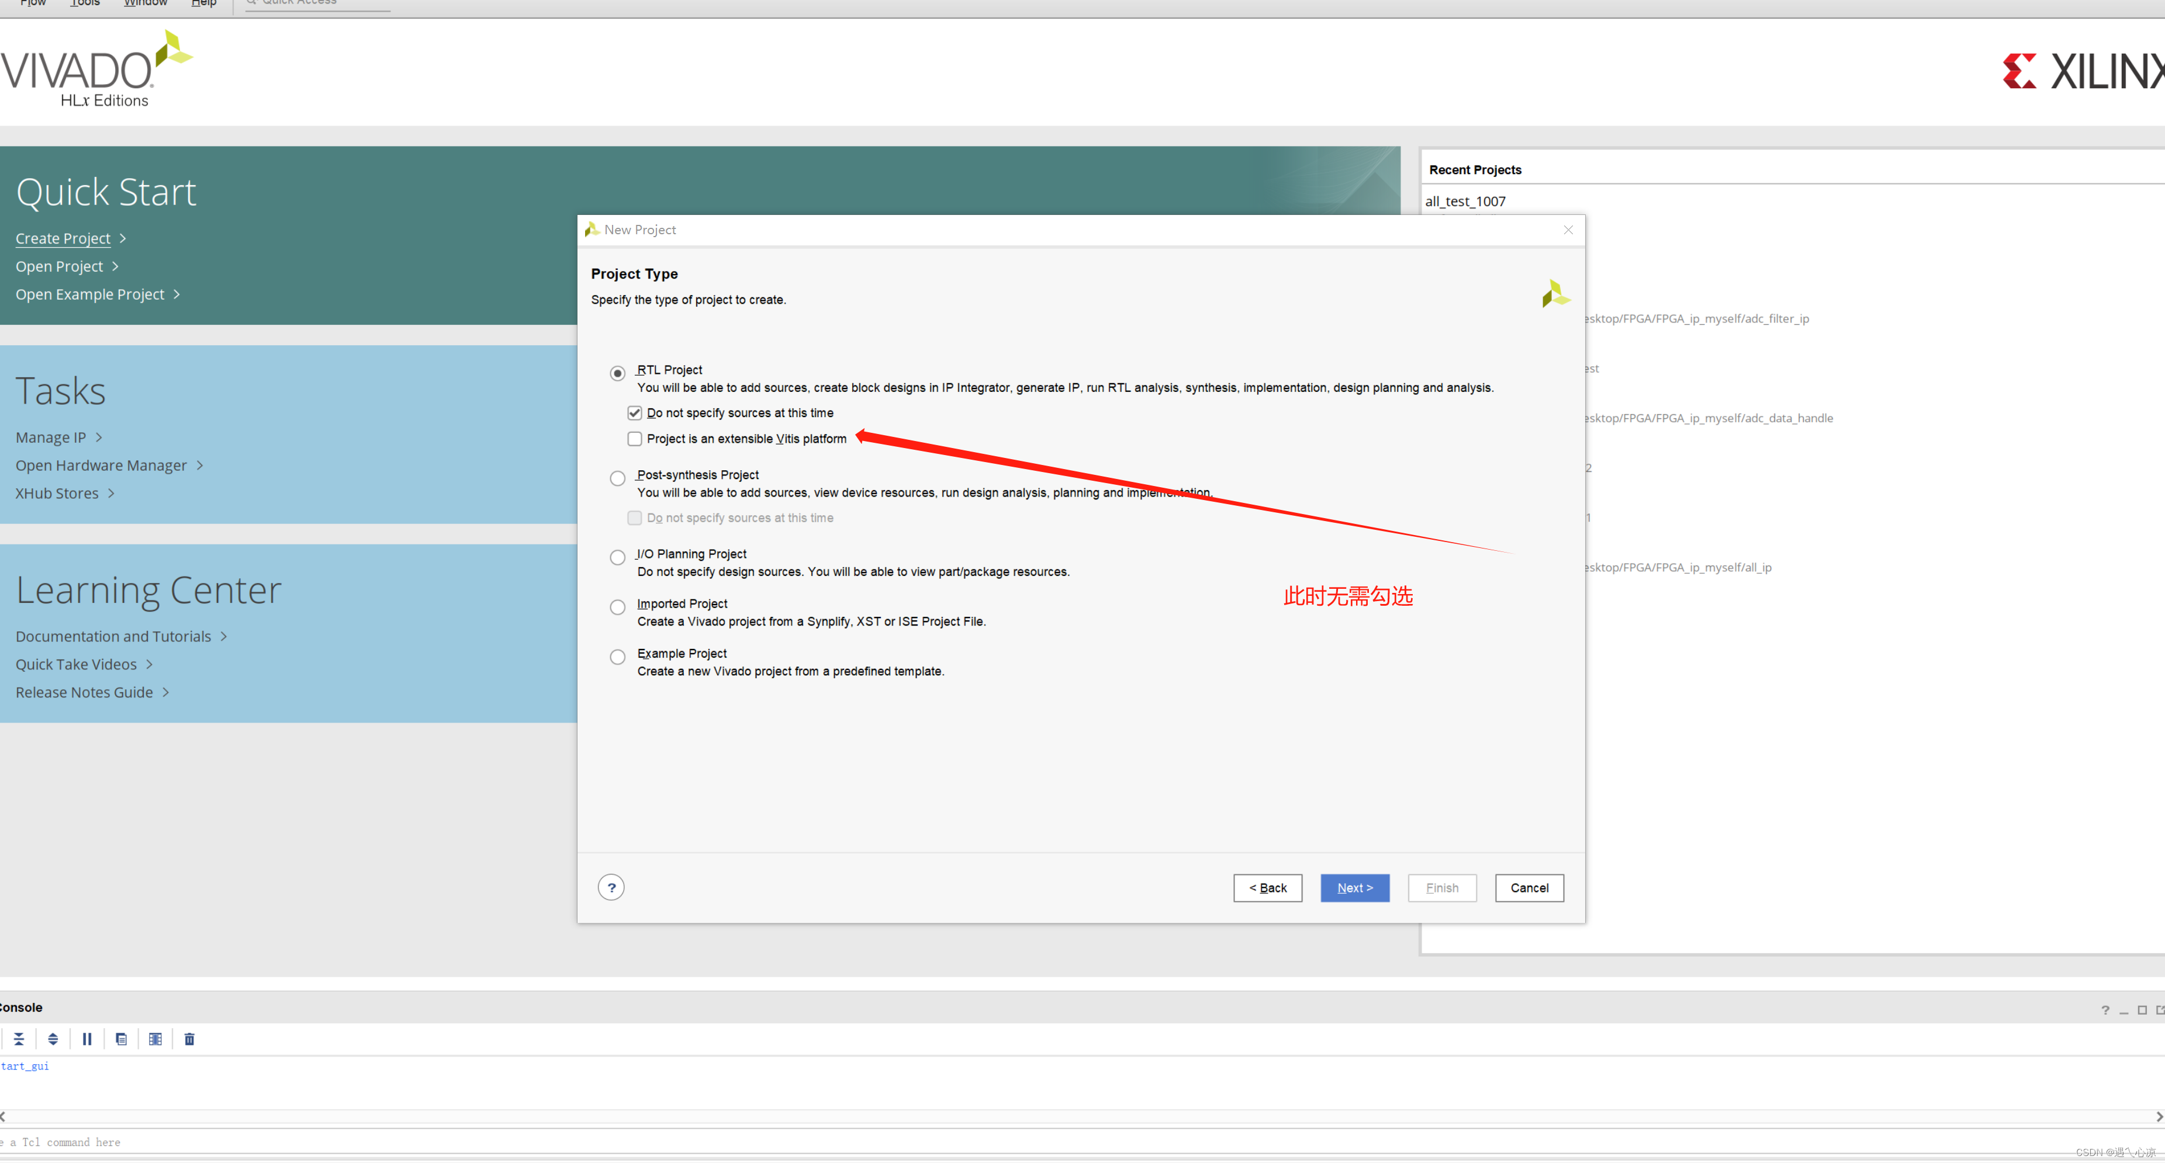Open the Flow menu
This screenshot has height=1163, width=2165.
point(33,4)
